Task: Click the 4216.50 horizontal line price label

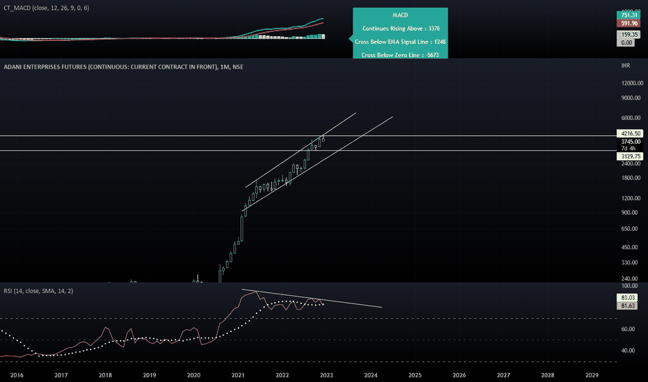Action: (x=630, y=133)
